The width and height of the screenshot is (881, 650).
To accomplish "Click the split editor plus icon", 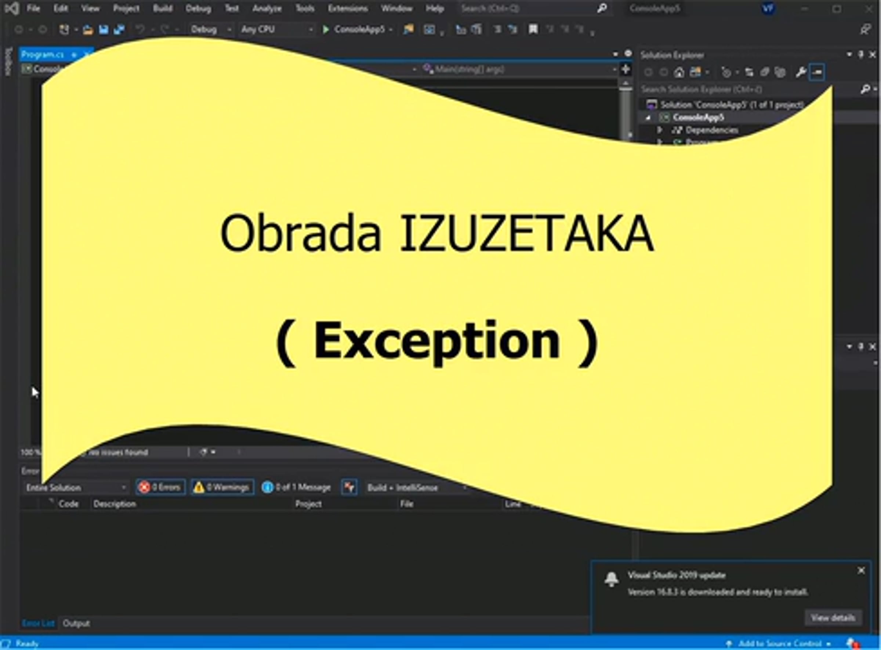I will (626, 70).
